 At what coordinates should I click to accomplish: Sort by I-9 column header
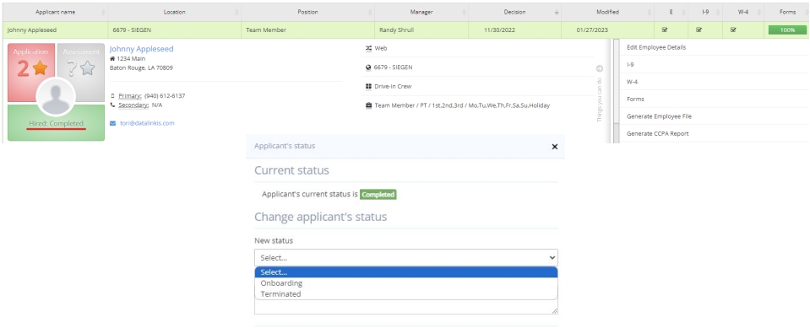(x=705, y=12)
